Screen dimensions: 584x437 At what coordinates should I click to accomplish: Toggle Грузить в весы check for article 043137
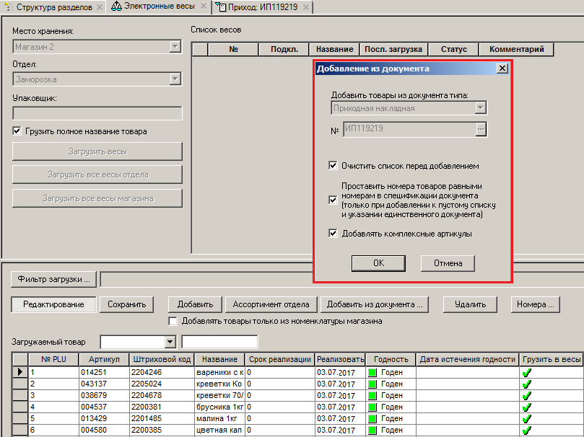point(527,384)
